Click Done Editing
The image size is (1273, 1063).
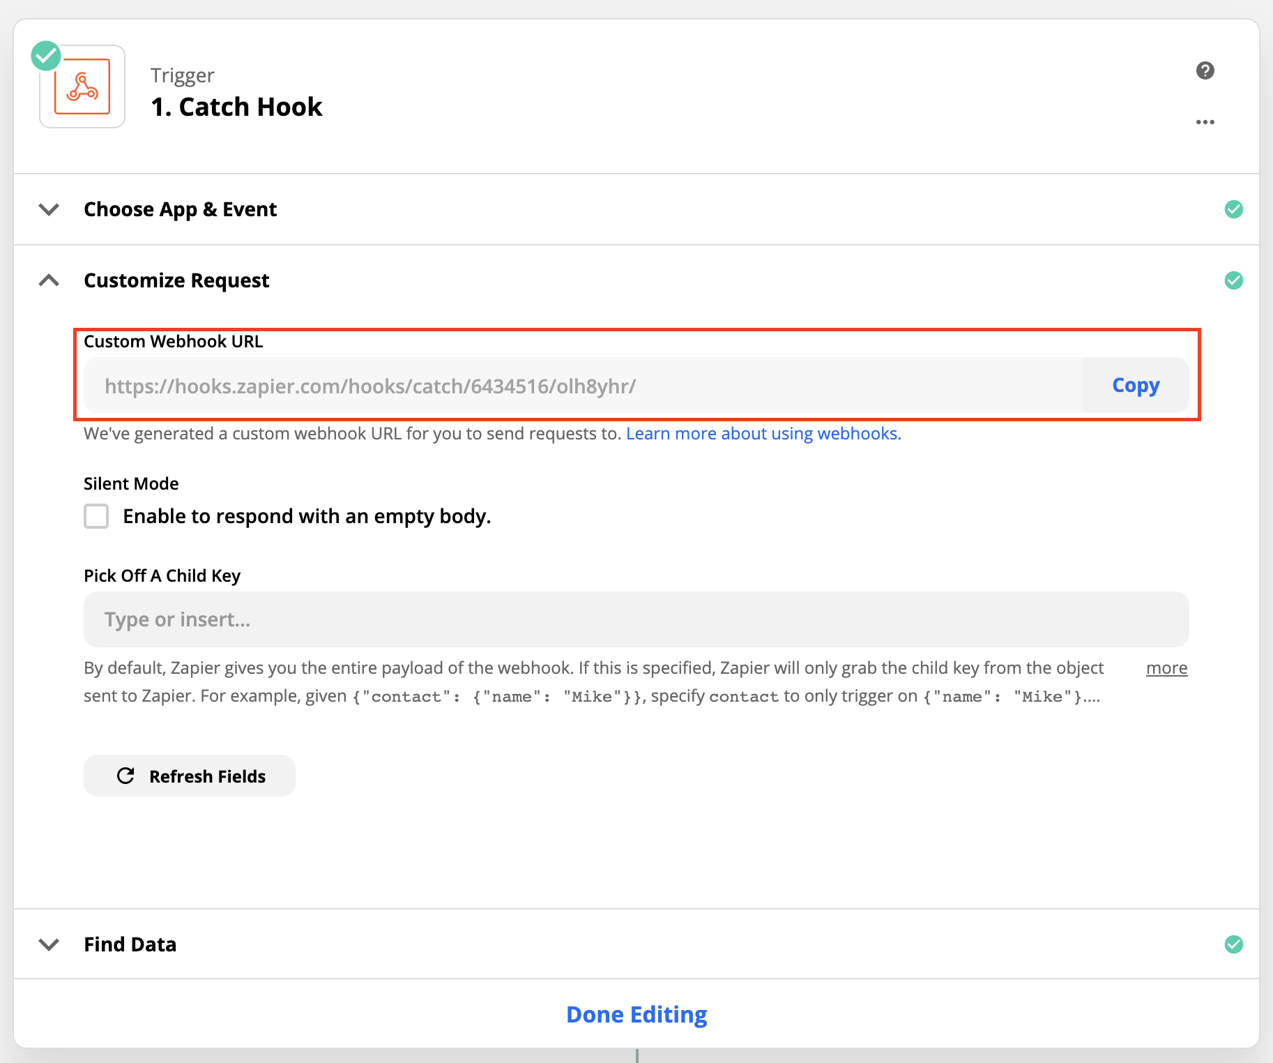[636, 1014]
